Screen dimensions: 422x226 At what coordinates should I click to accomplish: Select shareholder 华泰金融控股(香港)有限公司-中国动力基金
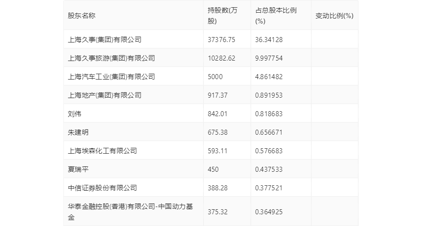tap(130, 212)
